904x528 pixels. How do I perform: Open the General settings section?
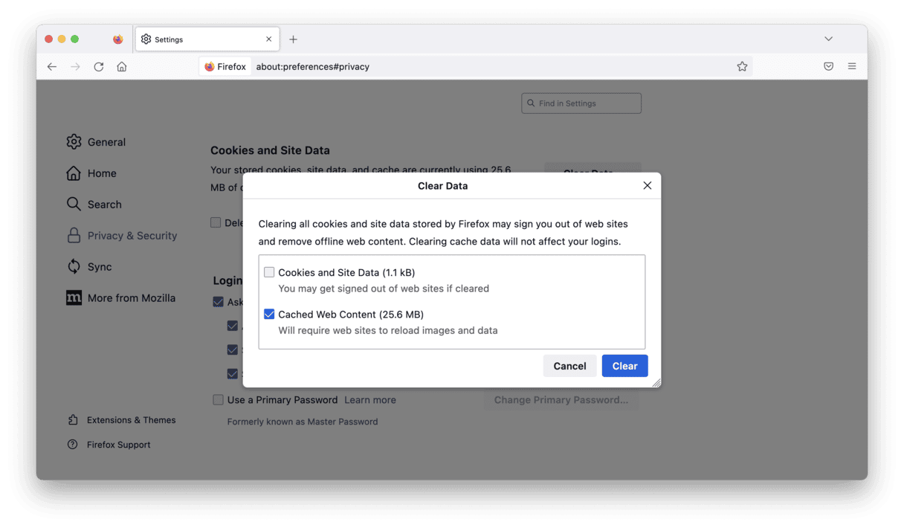click(x=106, y=141)
